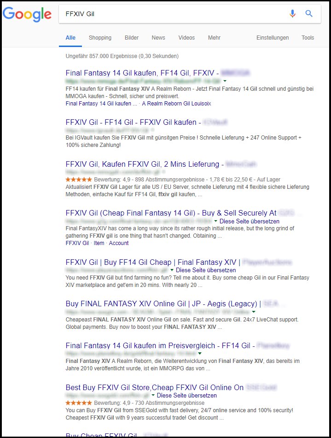Switch to the Shopping tab
331x438 pixels.
tap(100, 38)
